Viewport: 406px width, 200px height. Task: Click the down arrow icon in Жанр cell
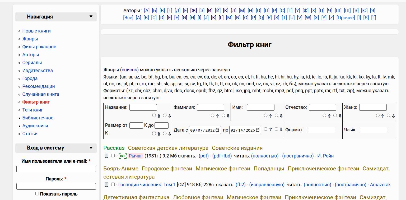click(x=393, y=116)
